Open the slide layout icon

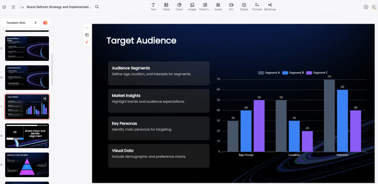tap(87, 35)
